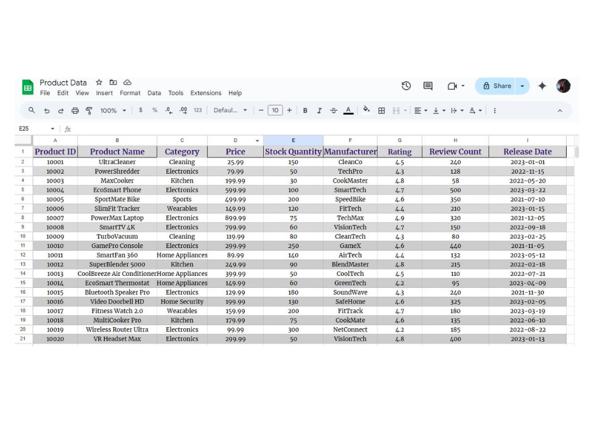Collapse the toolbar with the chevron
594x446 pixels.
click(560, 111)
